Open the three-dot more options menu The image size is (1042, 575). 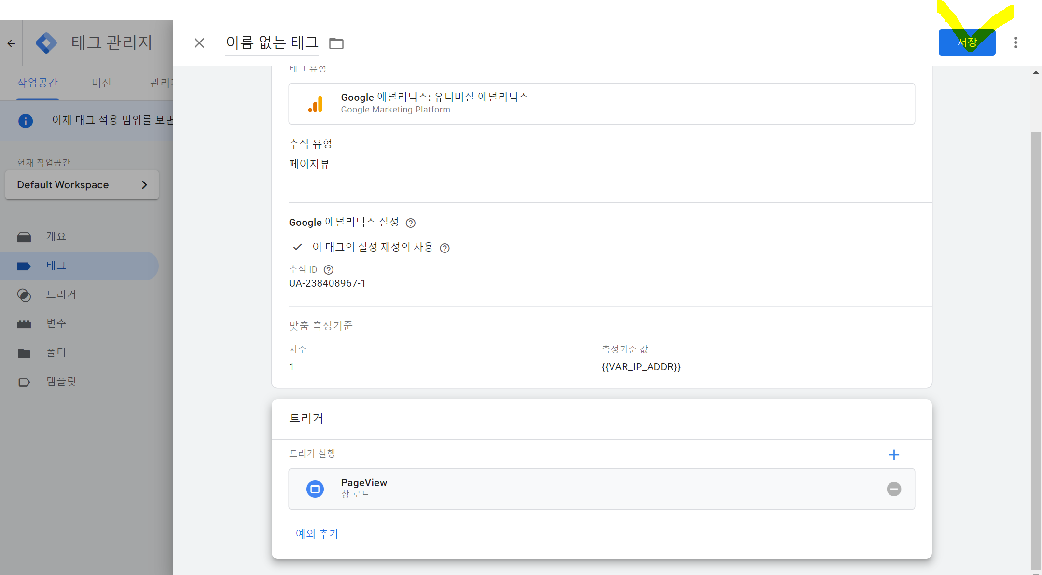[1015, 42]
